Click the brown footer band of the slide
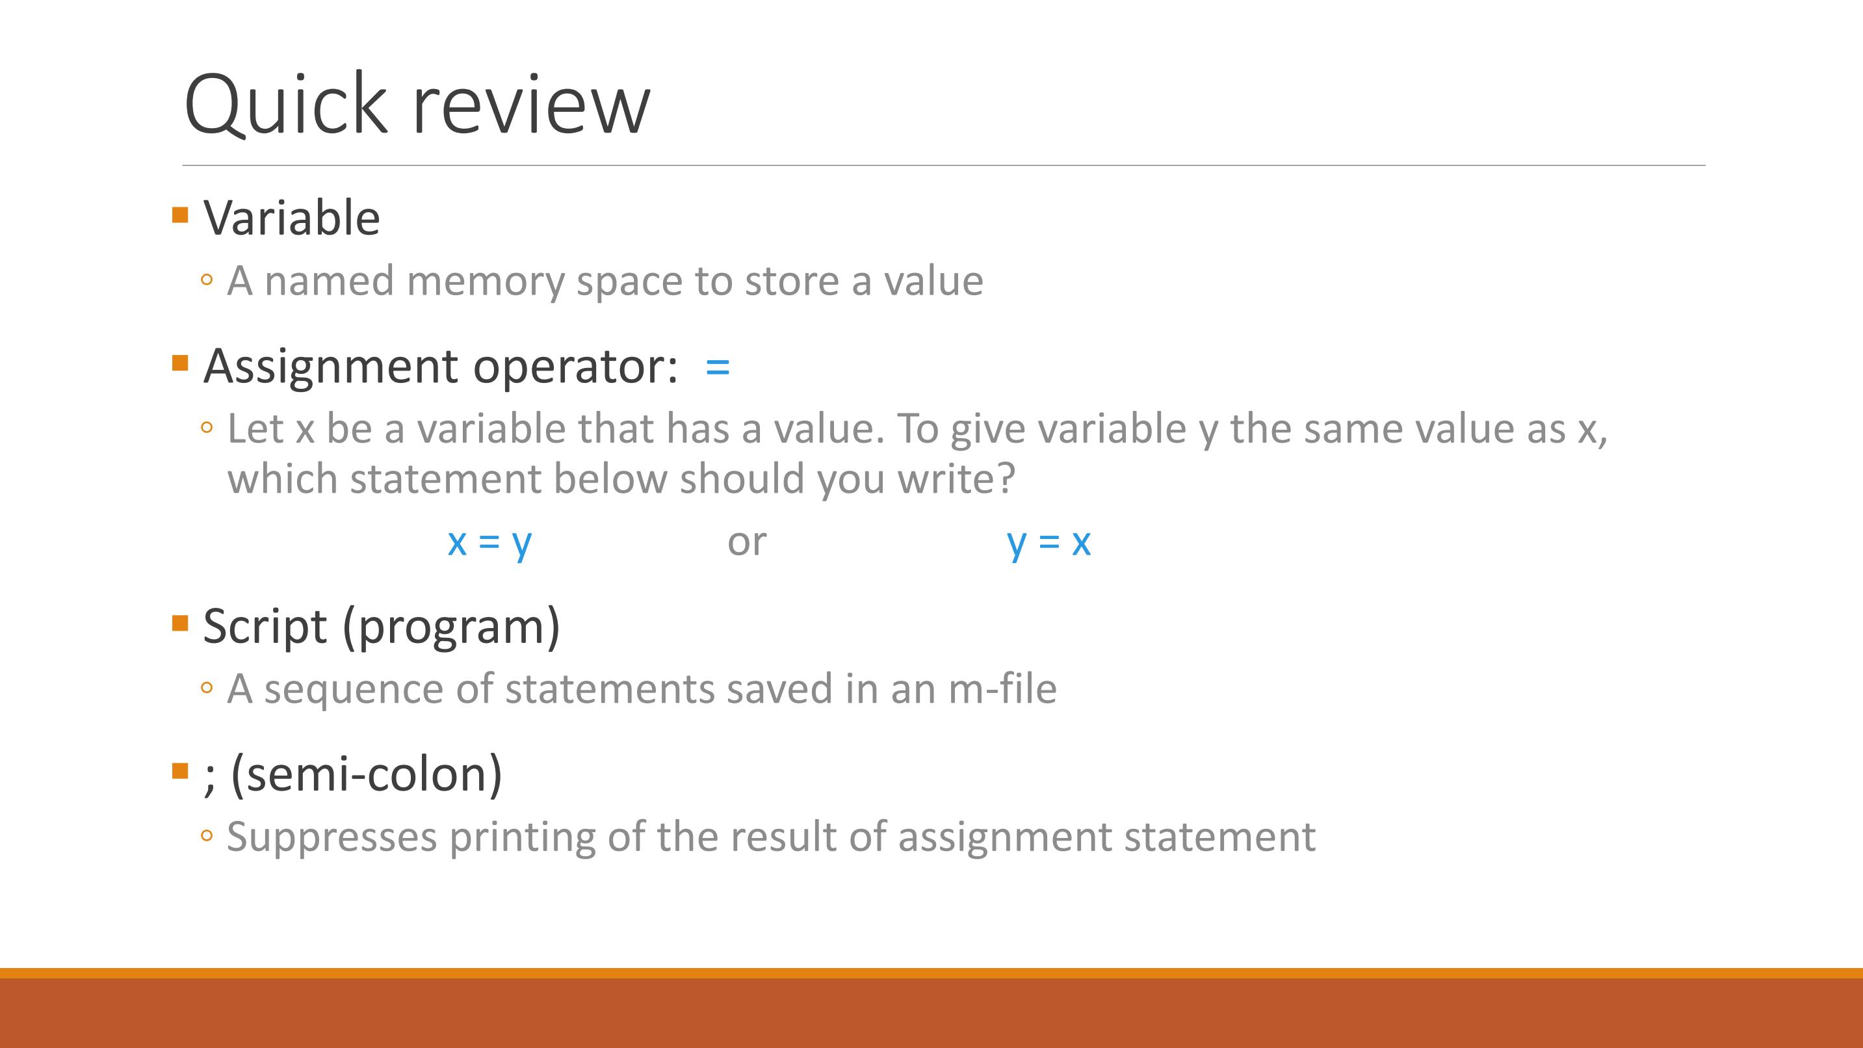 (x=931, y=1012)
